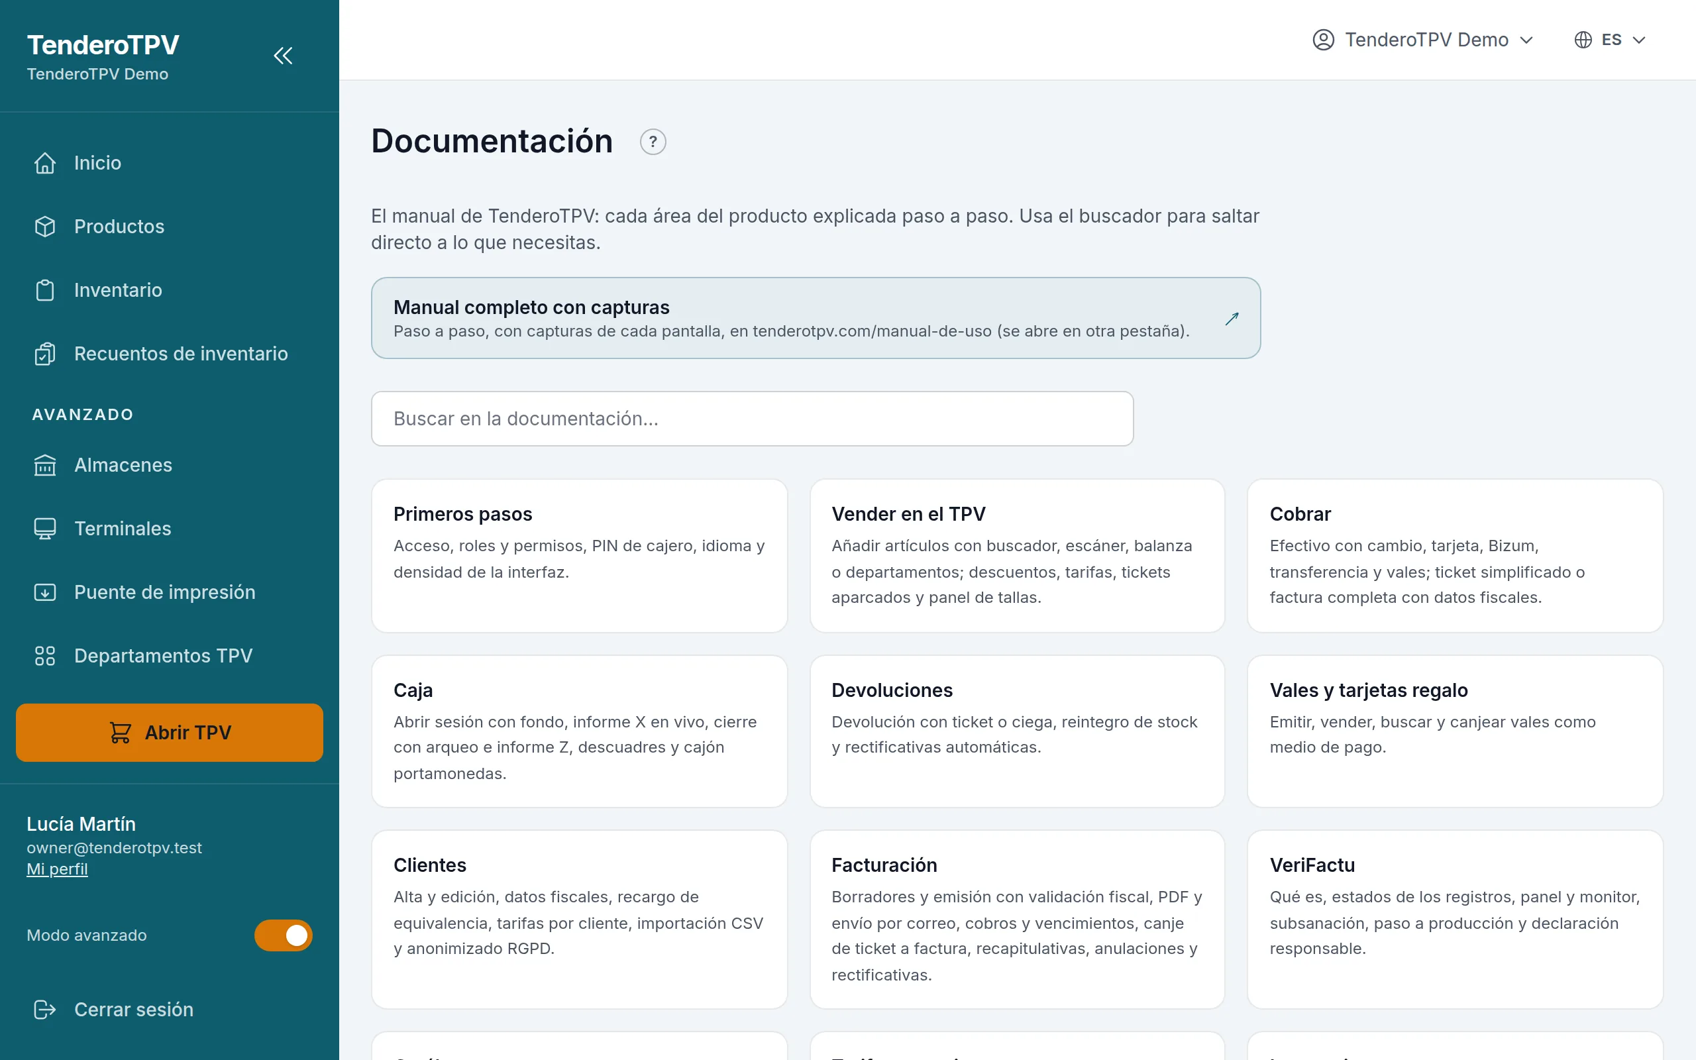Open the Clientes documentation card
1696x1060 pixels.
pyautogui.click(x=579, y=919)
